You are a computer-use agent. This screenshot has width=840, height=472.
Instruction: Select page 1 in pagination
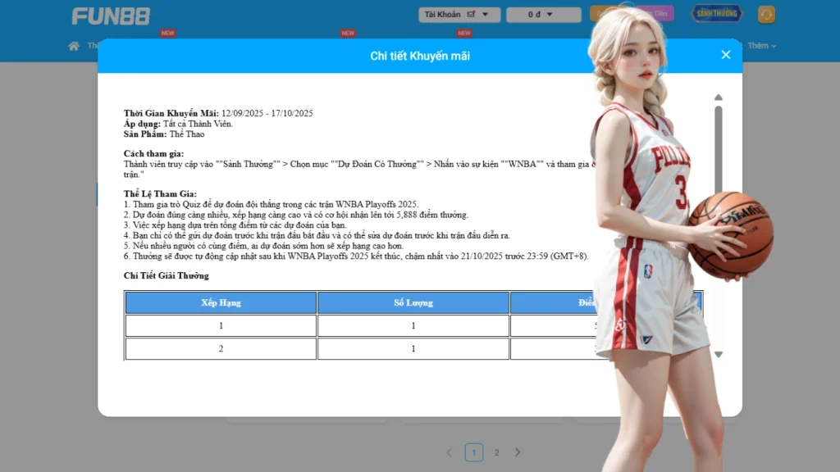point(473,452)
